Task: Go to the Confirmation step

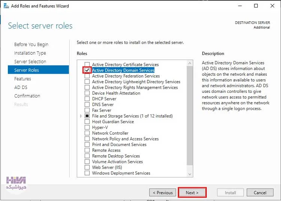Action: click(27, 96)
